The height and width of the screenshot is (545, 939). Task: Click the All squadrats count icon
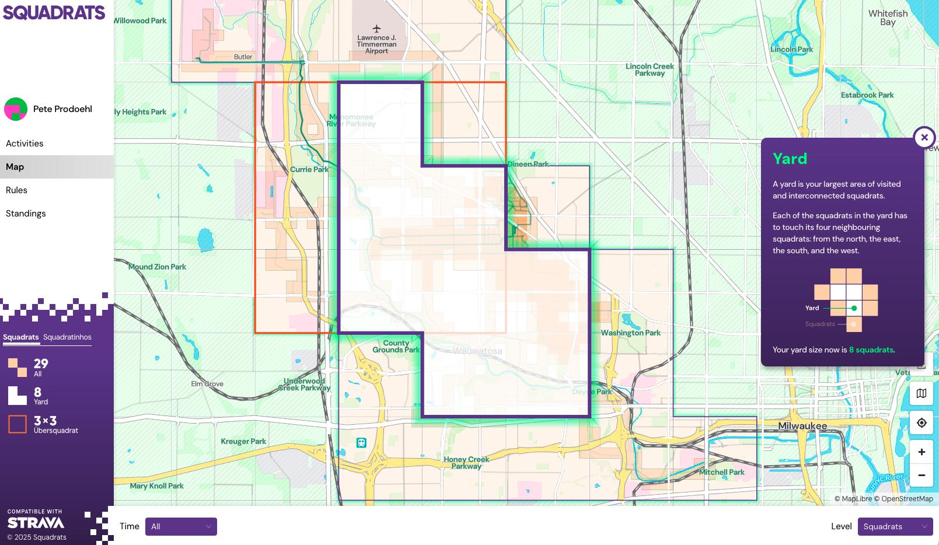pyautogui.click(x=18, y=368)
